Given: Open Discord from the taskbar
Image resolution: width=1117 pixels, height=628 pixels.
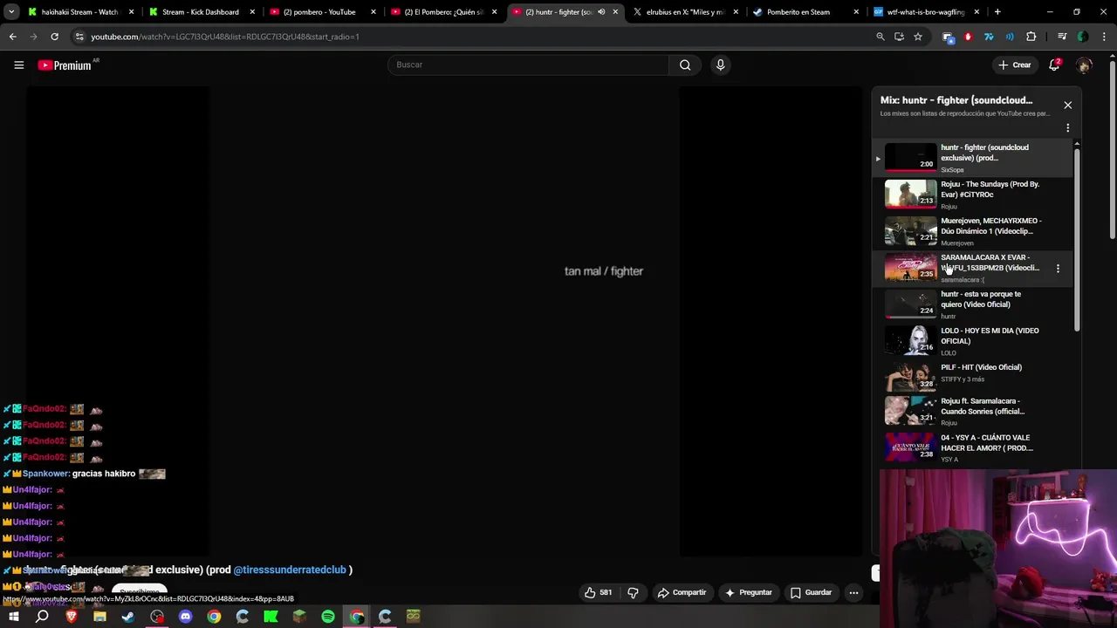Looking at the screenshot, I should 185,617.
